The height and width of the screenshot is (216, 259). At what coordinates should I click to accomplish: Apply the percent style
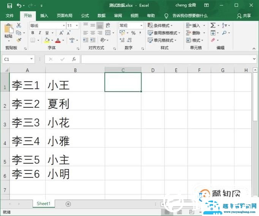click(x=133, y=33)
